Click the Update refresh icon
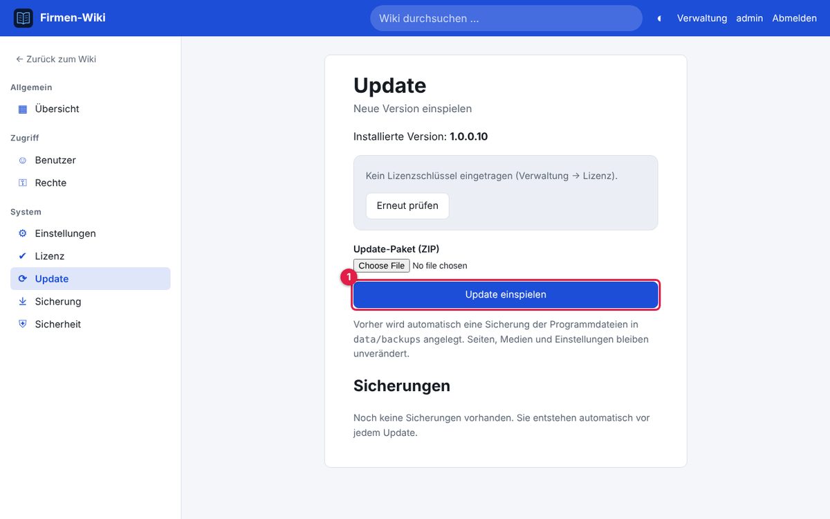The image size is (830, 519). click(22, 279)
